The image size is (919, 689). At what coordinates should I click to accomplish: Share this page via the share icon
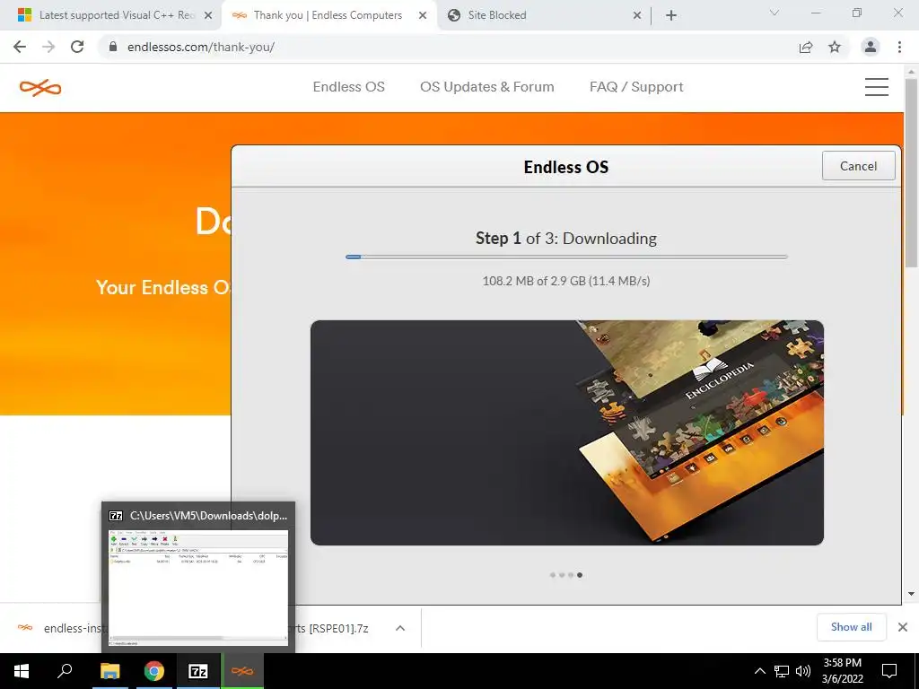[806, 47]
